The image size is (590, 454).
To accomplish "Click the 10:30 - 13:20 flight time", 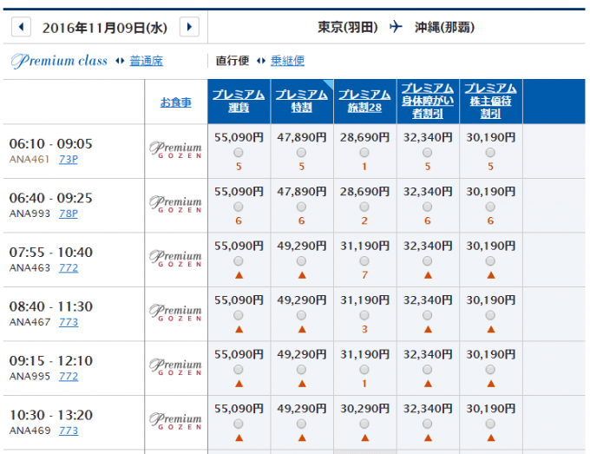I will click(x=51, y=415).
